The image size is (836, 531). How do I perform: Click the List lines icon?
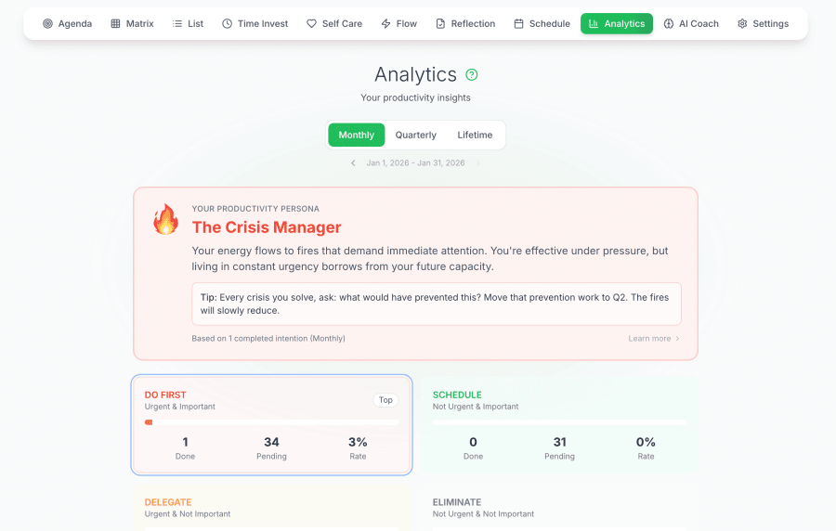pyautogui.click(x=177, y=23)
